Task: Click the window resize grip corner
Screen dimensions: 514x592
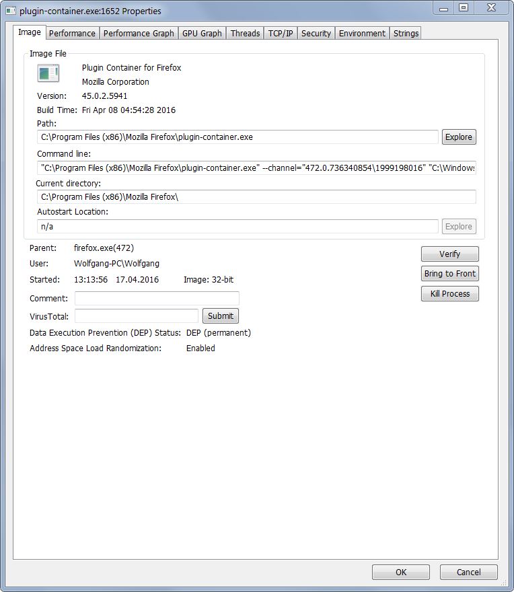Action: (x=503, y=583)
